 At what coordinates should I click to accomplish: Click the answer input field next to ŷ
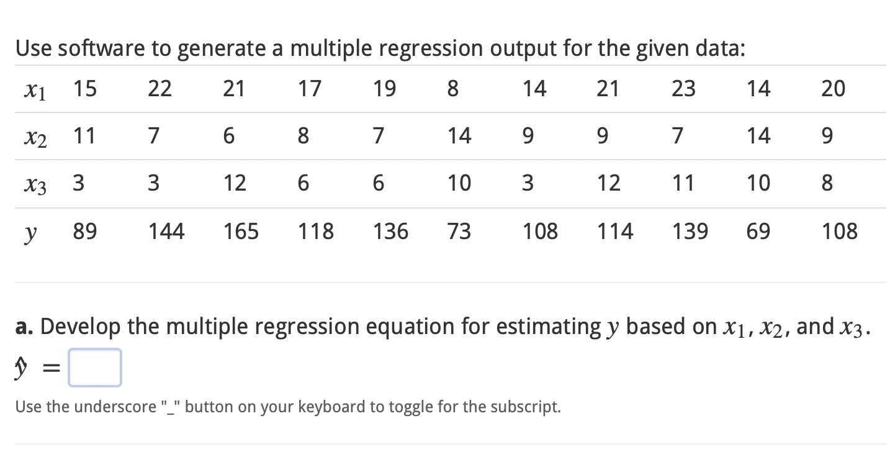click(x=94, y=368)
